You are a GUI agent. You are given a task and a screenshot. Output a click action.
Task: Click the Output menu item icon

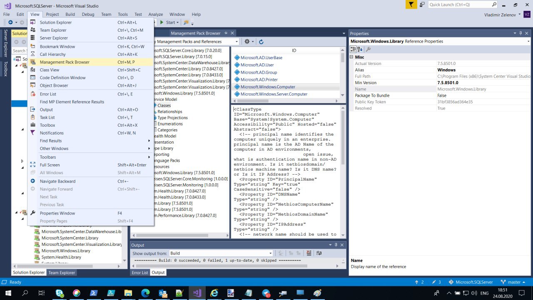(x=33, y=110)
